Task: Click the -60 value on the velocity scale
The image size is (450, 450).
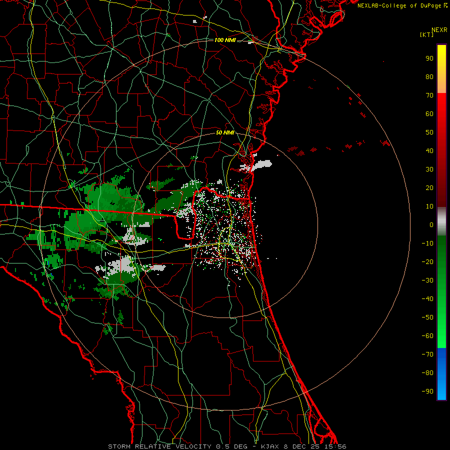Action: (x=427, y=336)
